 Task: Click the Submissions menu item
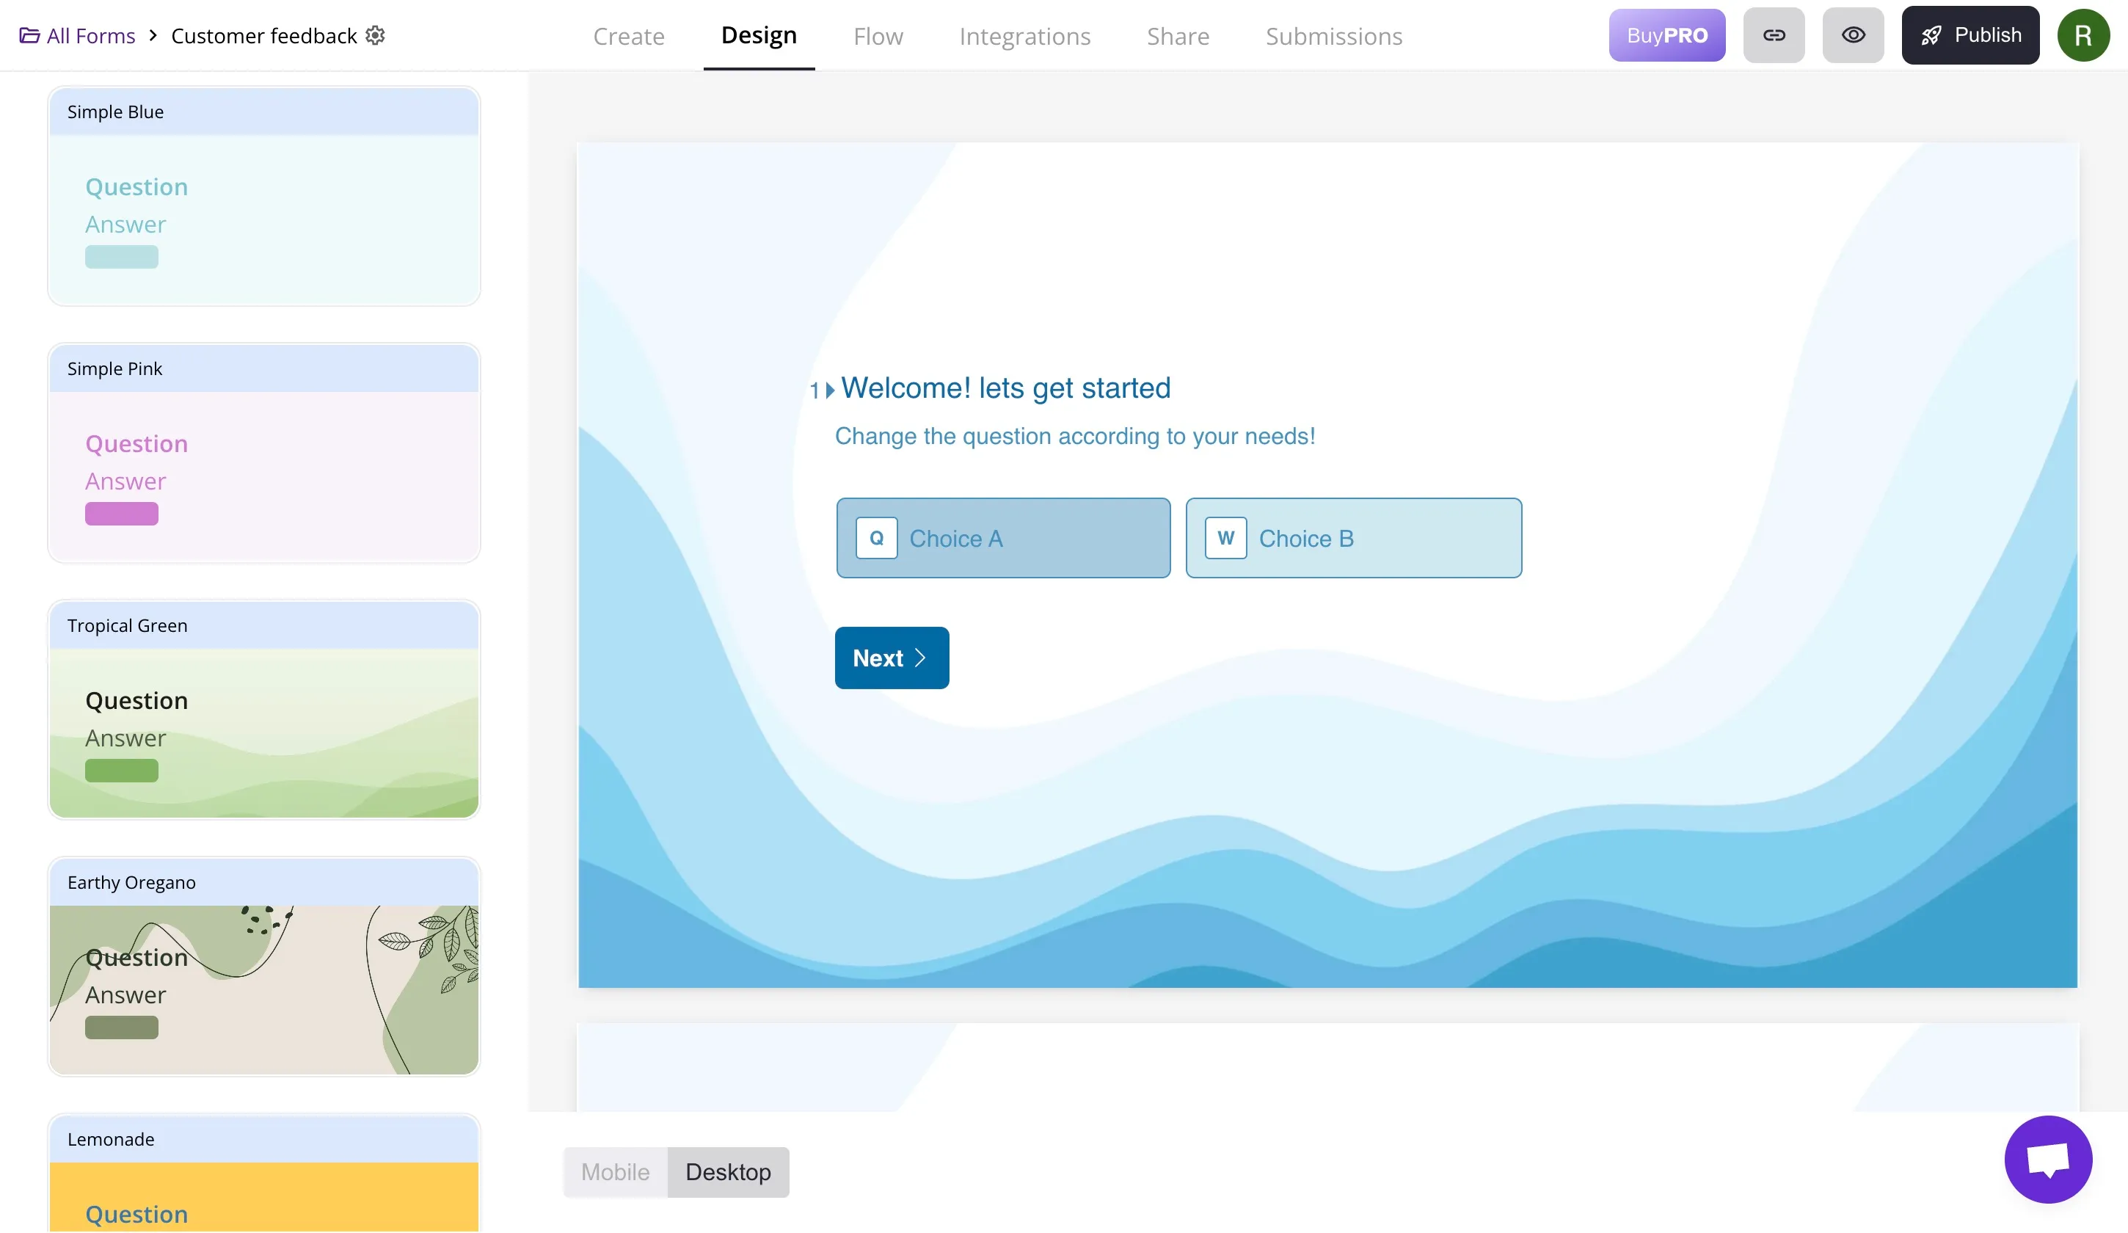point(1333,35)
